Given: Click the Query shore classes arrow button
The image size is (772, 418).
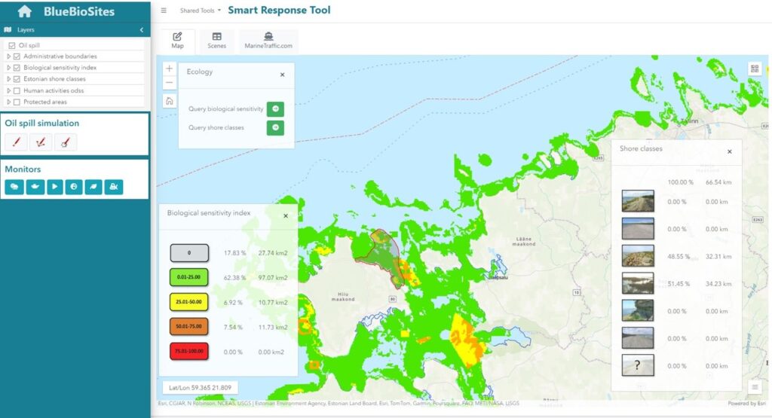Looking at the screenshot, I should [x=275, y=127].
